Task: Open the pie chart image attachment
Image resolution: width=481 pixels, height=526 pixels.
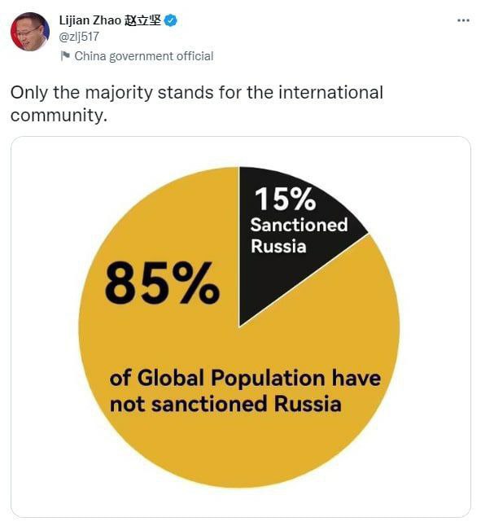Action: click(x=240, y=327)
